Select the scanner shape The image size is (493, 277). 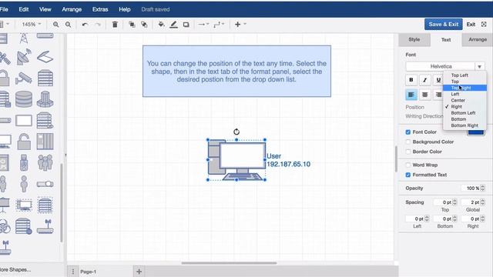pos(45,56)
